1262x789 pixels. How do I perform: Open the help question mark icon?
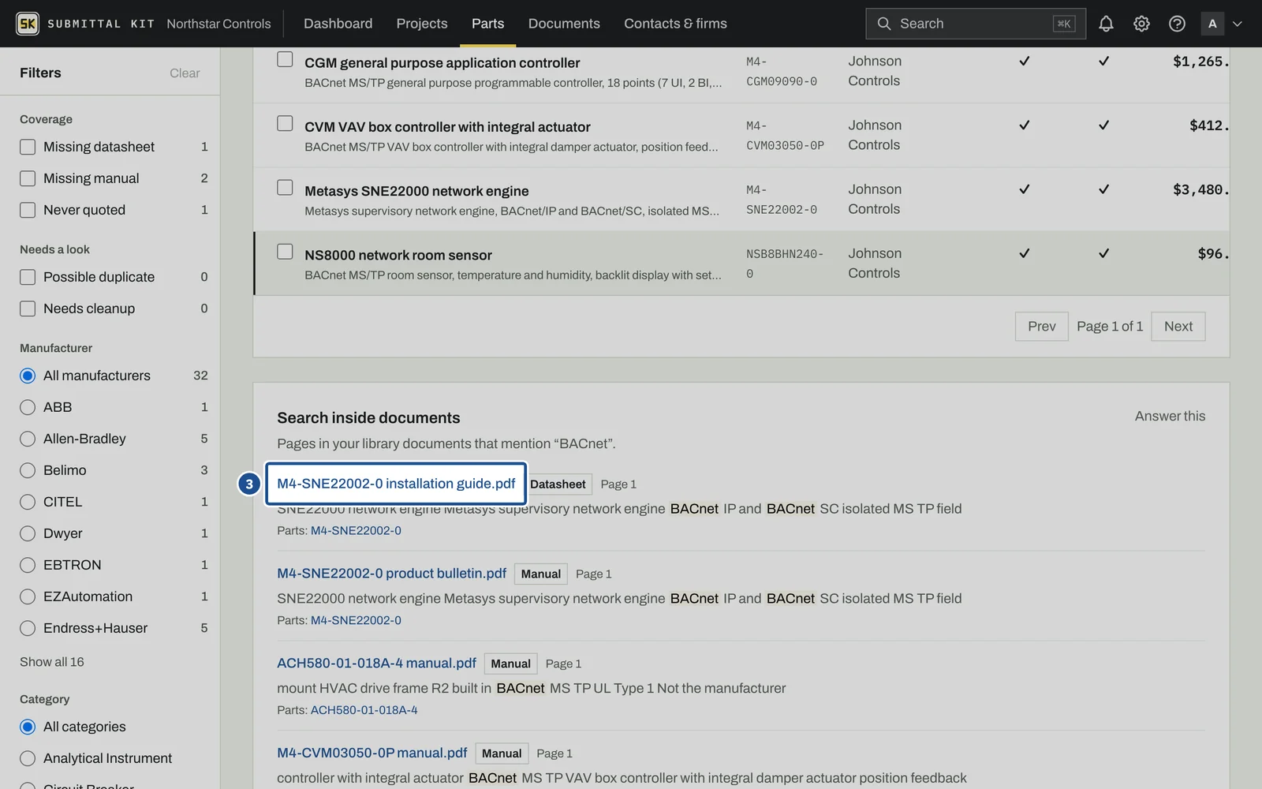coord(1177,24)
